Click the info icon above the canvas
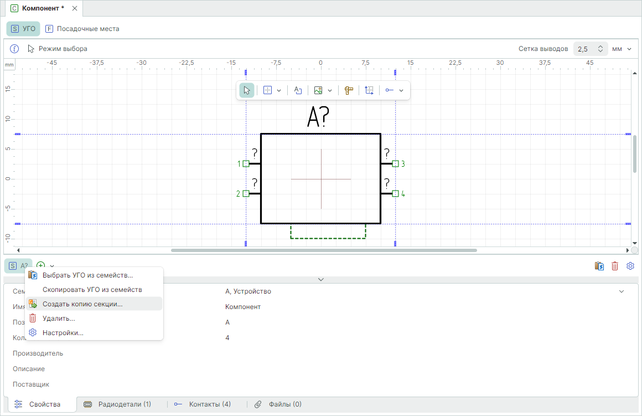The height and width of the screenshot is (416, 642). click(x=15, y=49)
